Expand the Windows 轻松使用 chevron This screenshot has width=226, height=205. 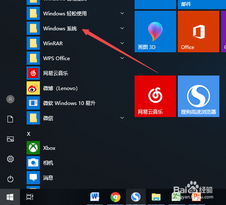click(x=122, y=13)
